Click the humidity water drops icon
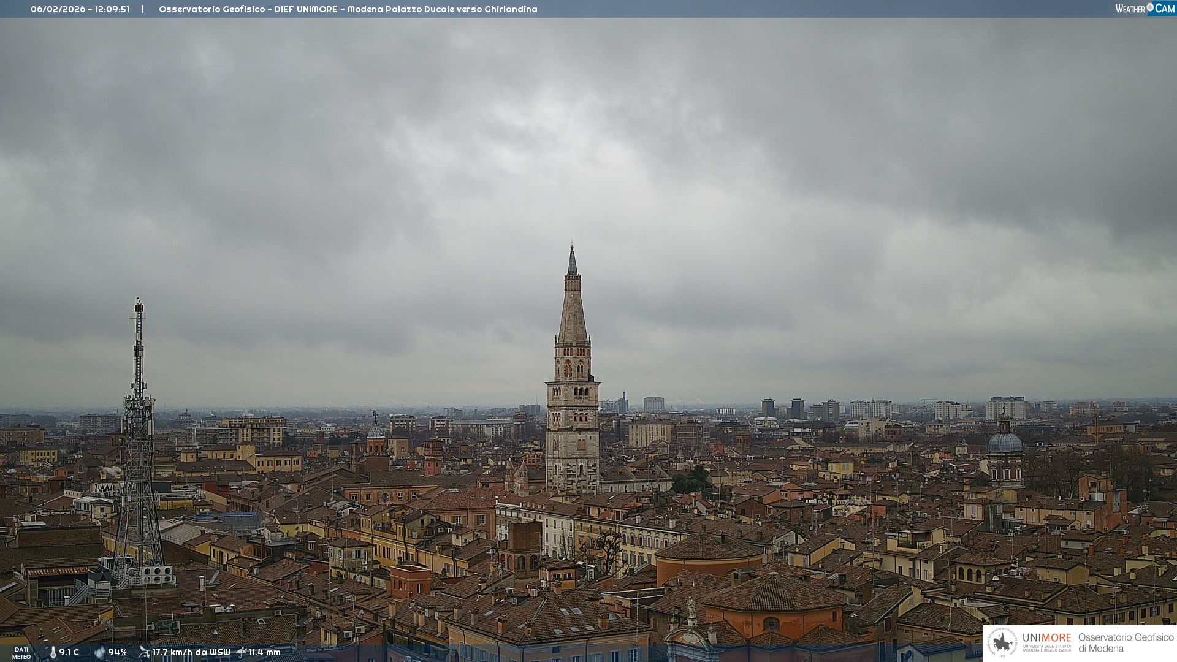Viewport: 1177px width, 662px height. [99, 652]
